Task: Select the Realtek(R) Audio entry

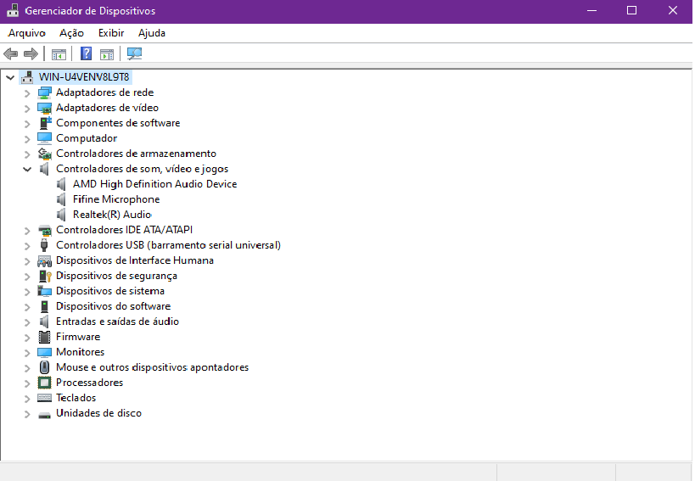Action: [x=112, y=215]
